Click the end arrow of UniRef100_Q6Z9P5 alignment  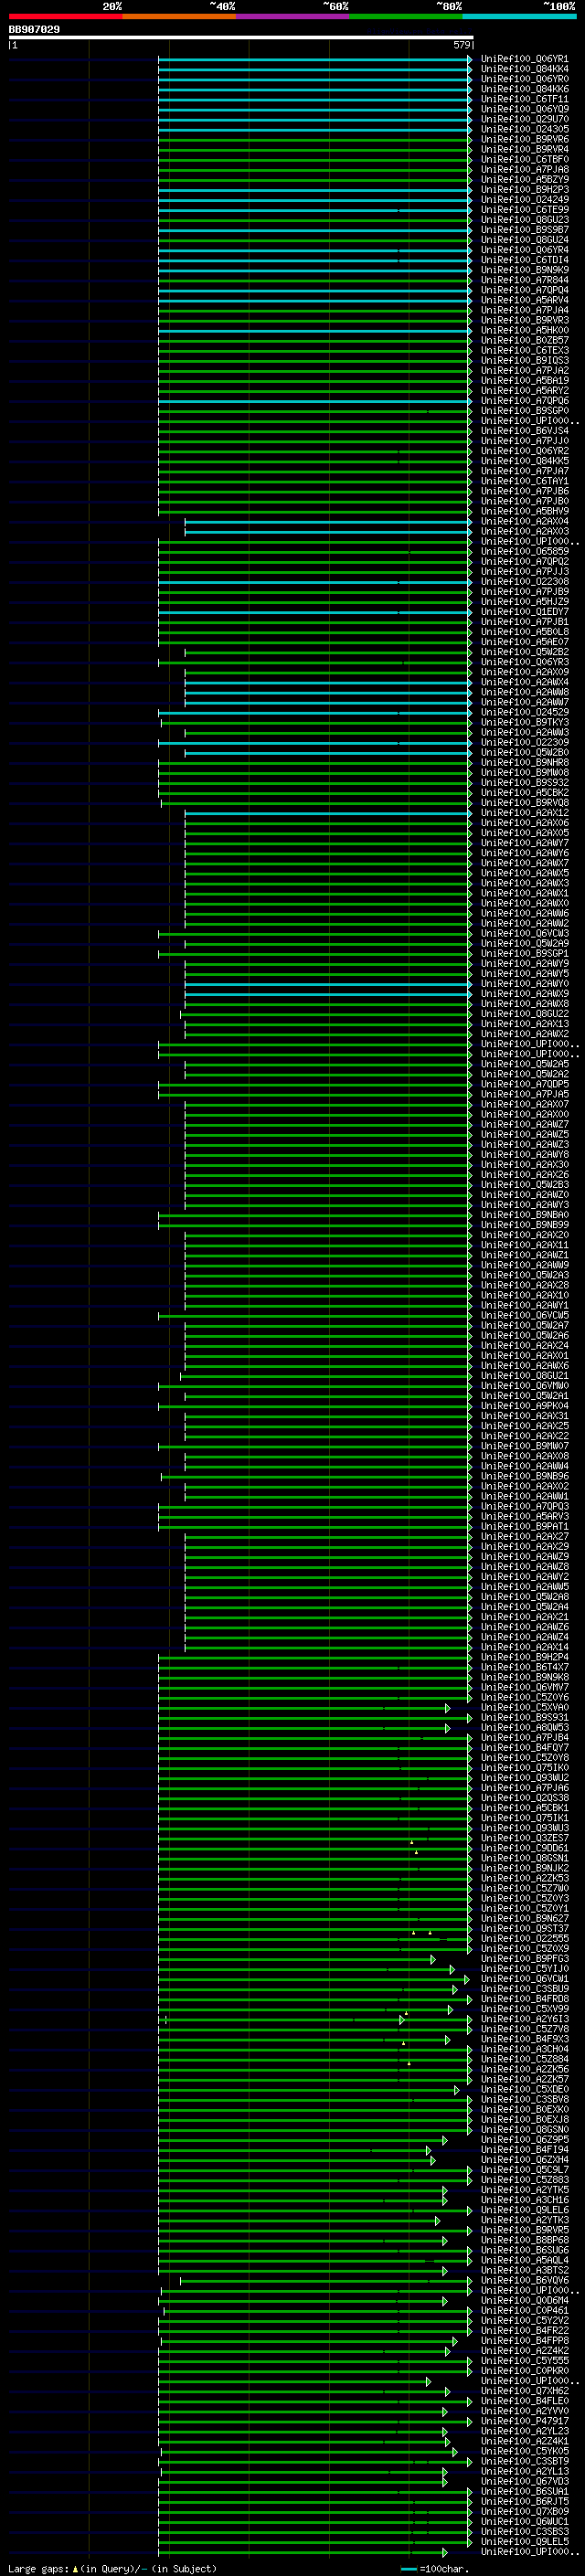click(x=445, y=2140)
